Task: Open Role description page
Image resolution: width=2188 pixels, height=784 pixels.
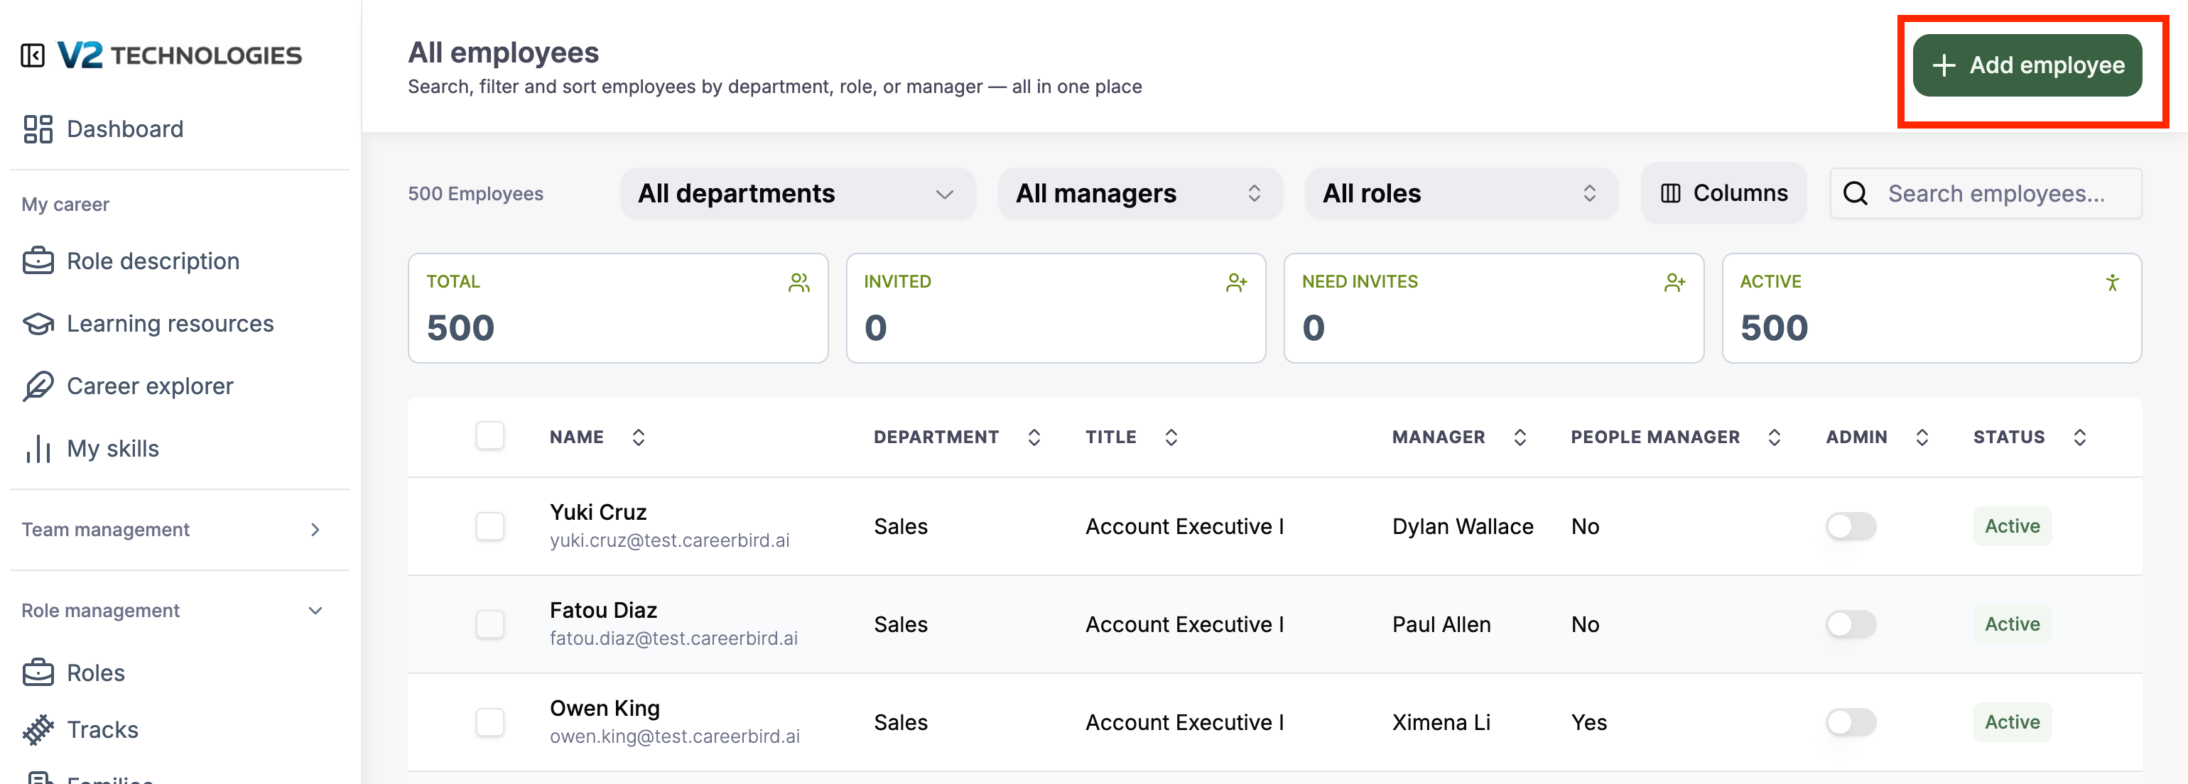Action: click(x=153, y=261)
